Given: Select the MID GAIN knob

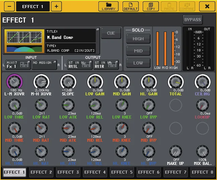Looking at the screenshot, I should coord(122,82).
